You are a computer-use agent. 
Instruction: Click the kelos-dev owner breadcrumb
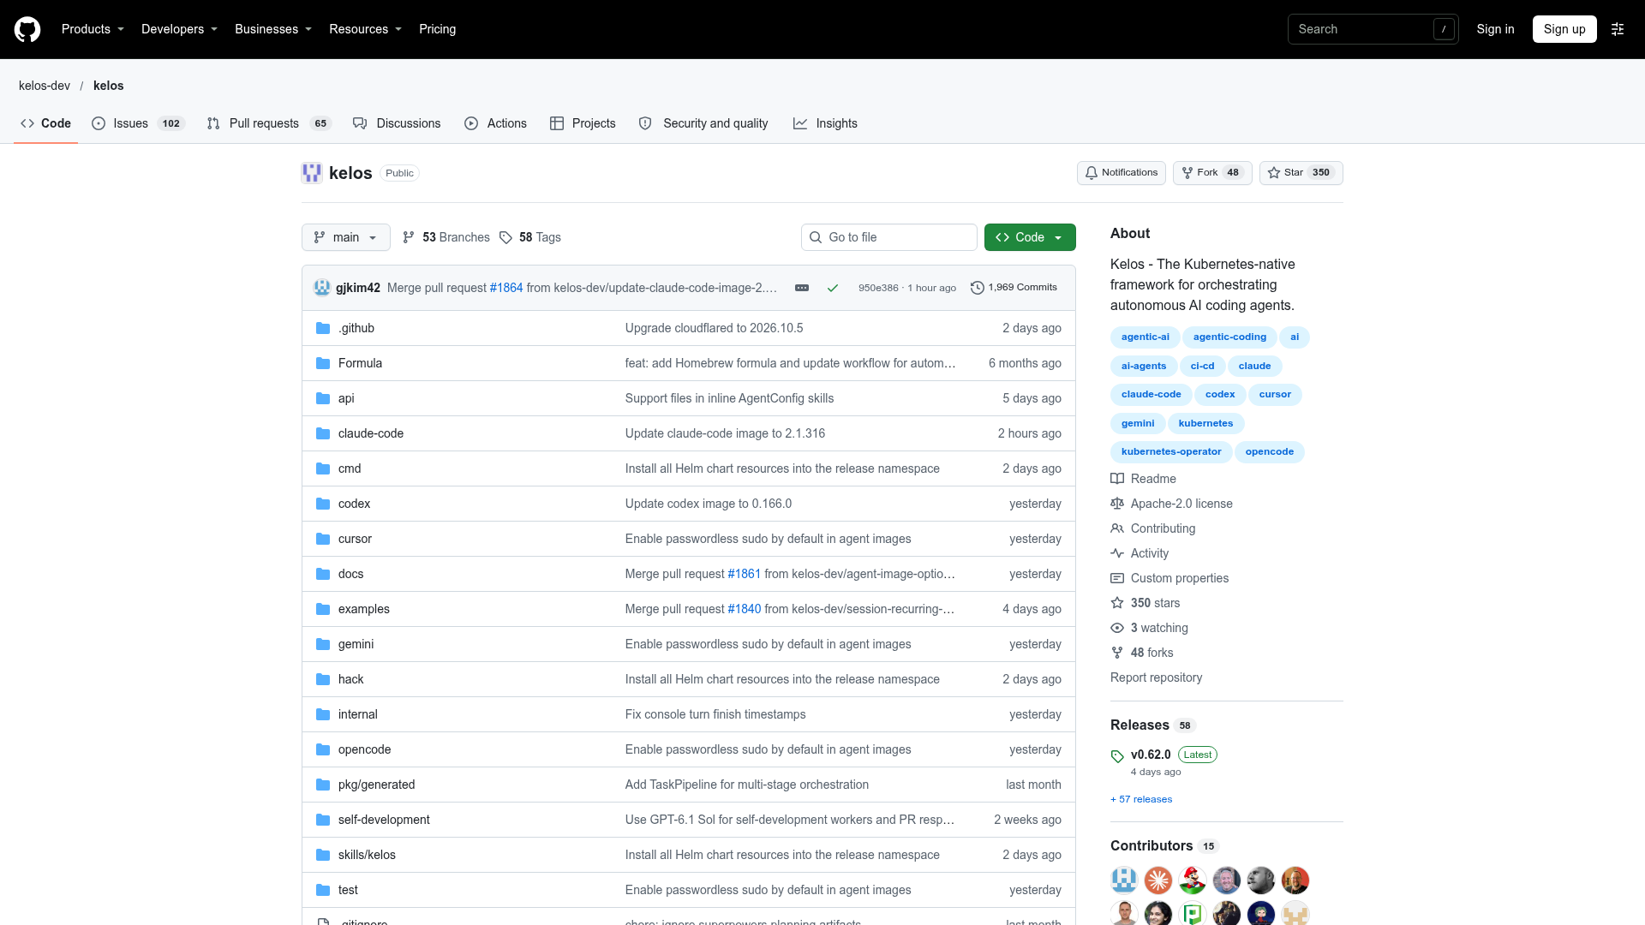pos(45,86)
